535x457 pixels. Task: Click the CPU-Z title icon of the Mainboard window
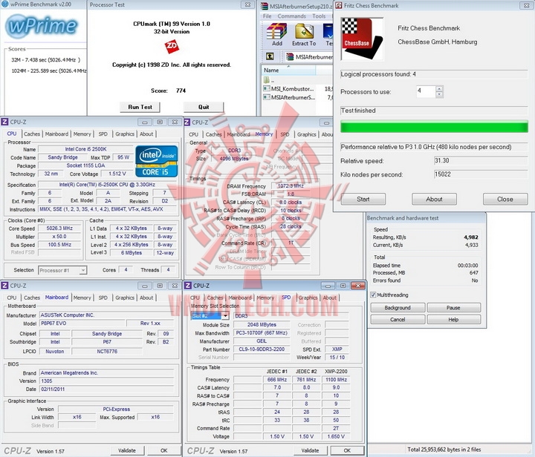point(4,286)
